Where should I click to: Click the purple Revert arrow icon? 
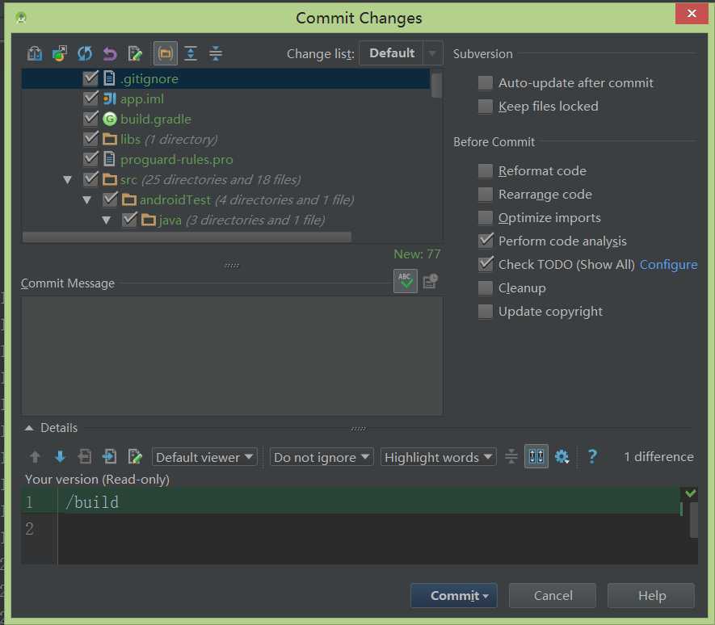pyautogui.click(x=110, y=53)
